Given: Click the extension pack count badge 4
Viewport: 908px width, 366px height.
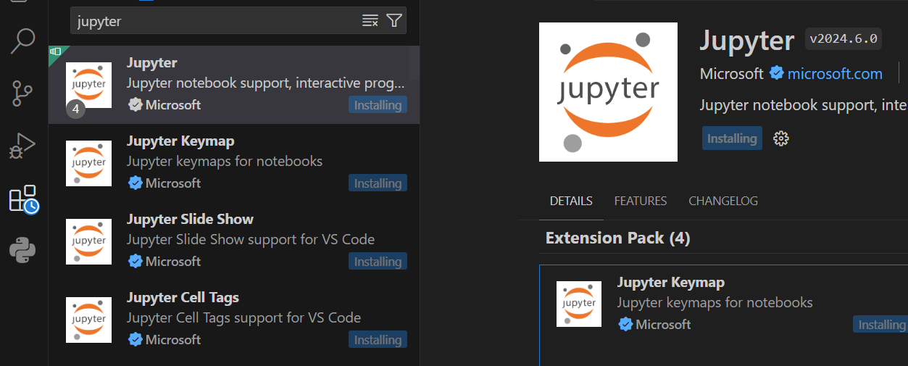Looking at the screenshot, I should pyautogui.click(x=76, y=109).
